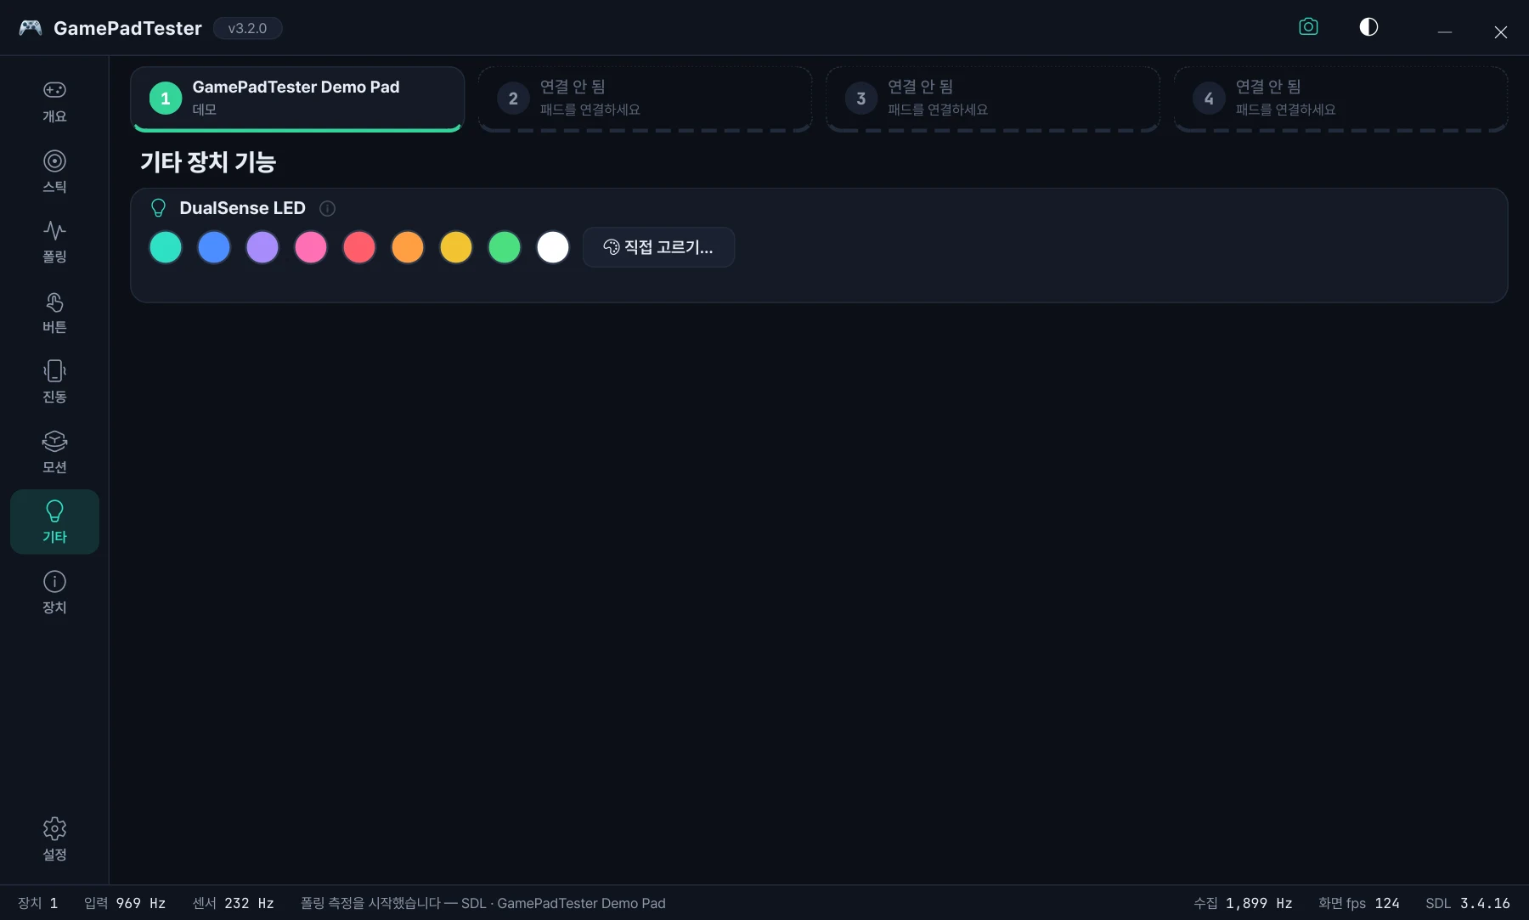1529x920 pixels.
Task: Set LED to white color swatch
Action: 553,247
